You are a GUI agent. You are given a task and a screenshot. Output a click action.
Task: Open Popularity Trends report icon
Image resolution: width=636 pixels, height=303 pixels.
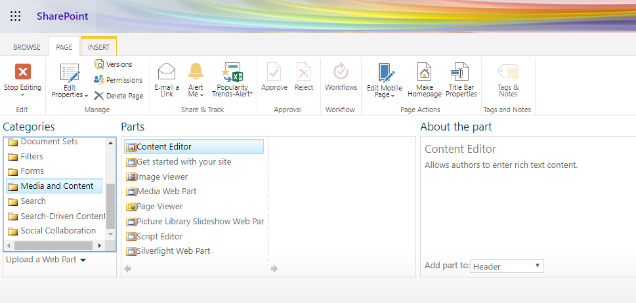point(232,72)
